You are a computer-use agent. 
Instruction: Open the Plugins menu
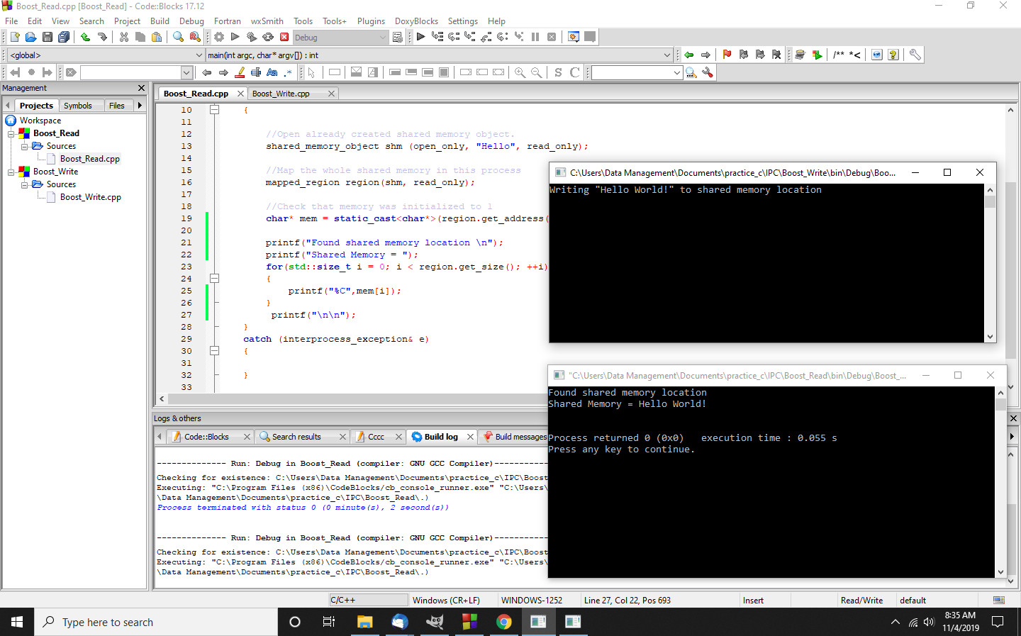[371, 21]
